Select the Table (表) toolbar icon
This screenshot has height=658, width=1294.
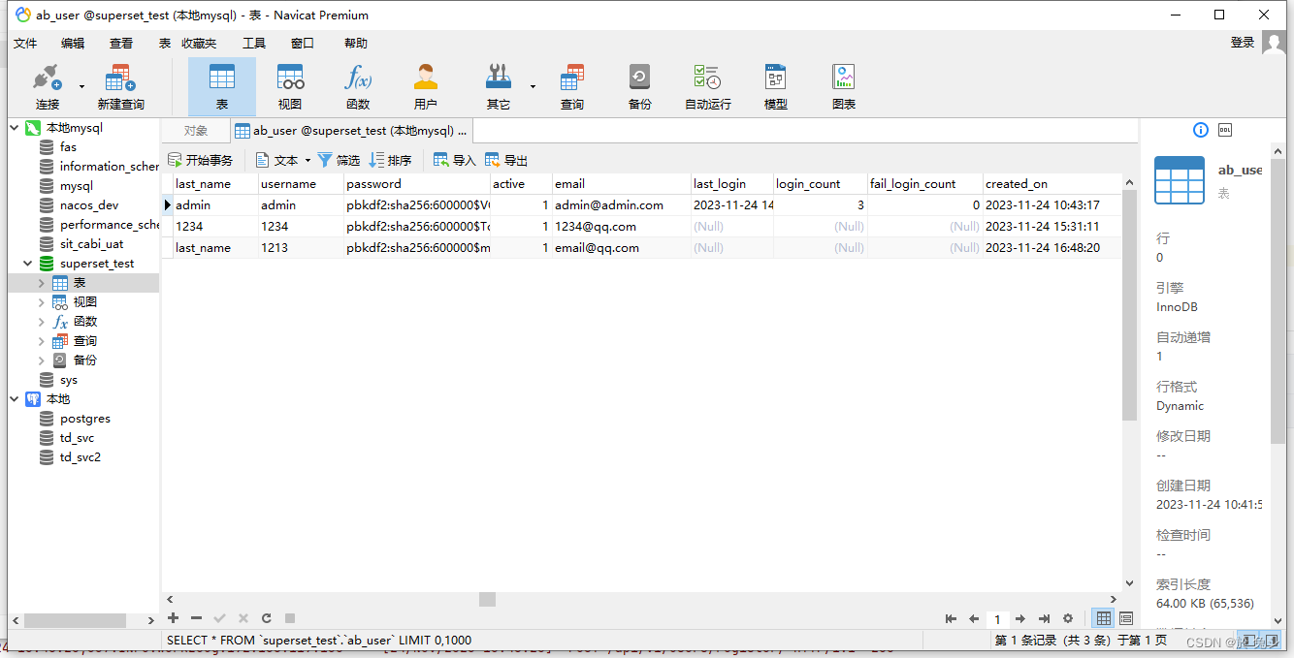coord(222,87)
